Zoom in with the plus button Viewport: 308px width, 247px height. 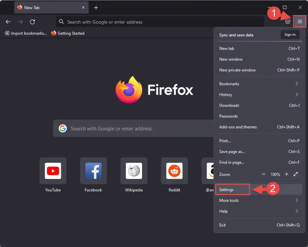coord(287,174)
